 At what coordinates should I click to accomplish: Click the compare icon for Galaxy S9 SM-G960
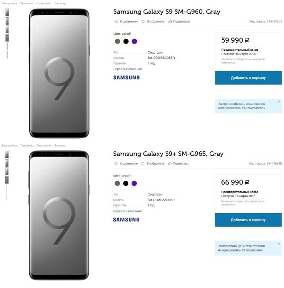click(x=116, y=21)
